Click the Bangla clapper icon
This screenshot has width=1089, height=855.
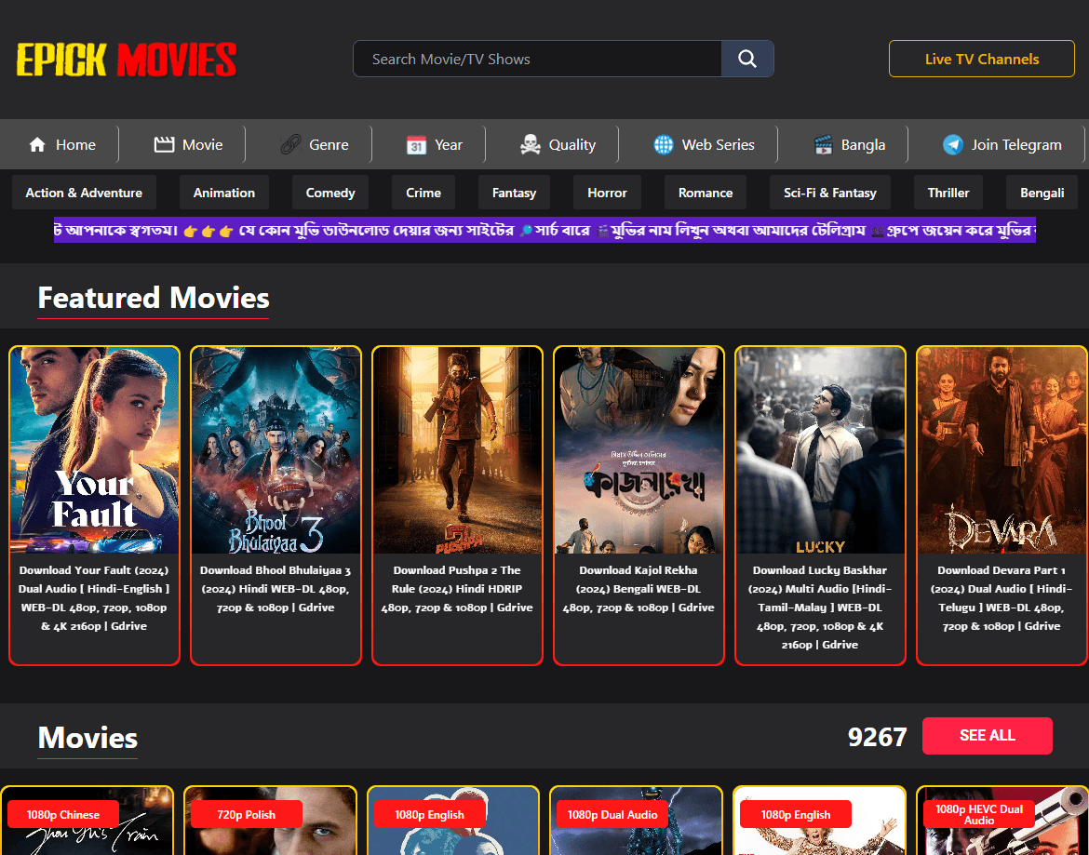click(x=823, y=144)
